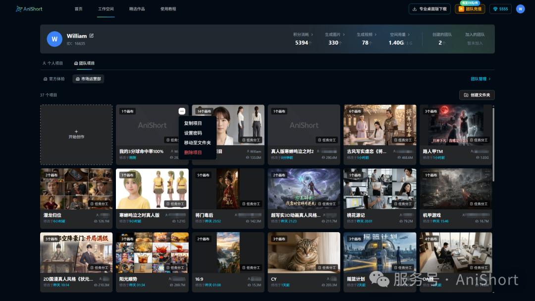Edit the William profile name
The image size is (535, 301).
click(92, 36)
